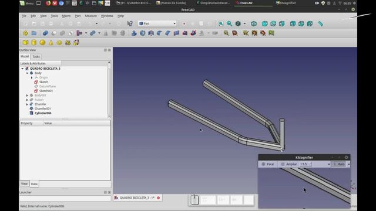This screenshot has height=211, width=376.
Task: Click the measure distance ruler icon
Action: 320,23
